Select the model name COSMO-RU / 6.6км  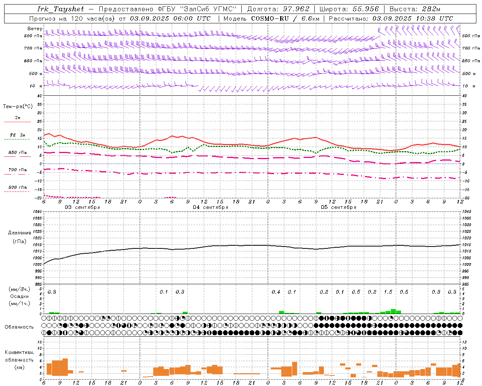click(x=285, y=18)
